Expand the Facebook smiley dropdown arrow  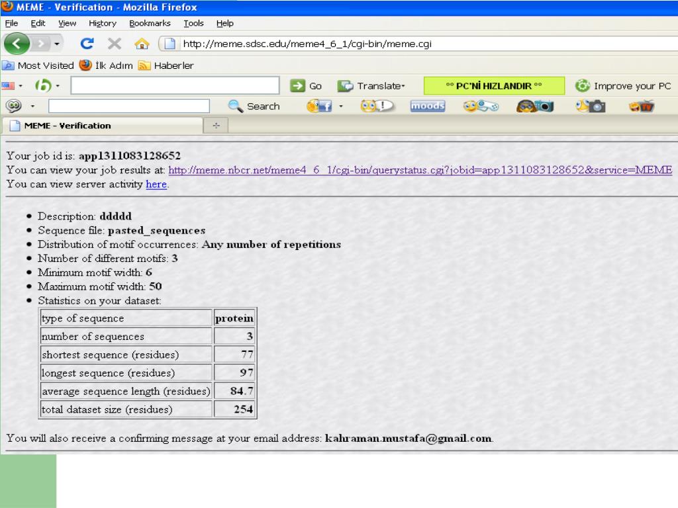341,106
